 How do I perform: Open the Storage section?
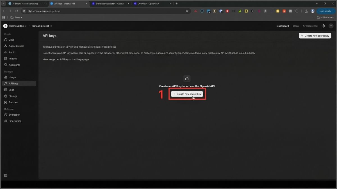pyautogui.click(x=13, y=96)
